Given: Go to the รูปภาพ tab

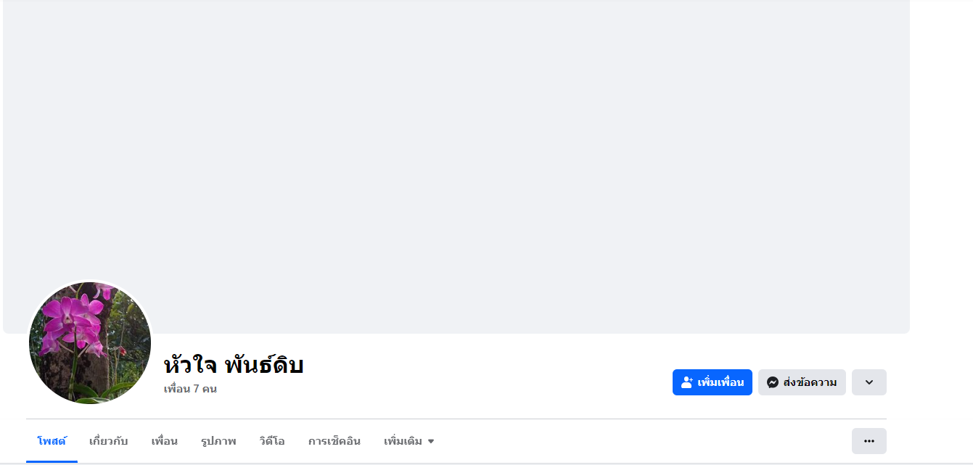Looking at the screenshot, I should 218,441.
